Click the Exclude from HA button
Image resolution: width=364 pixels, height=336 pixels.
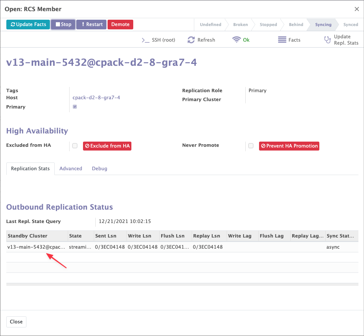107,146
